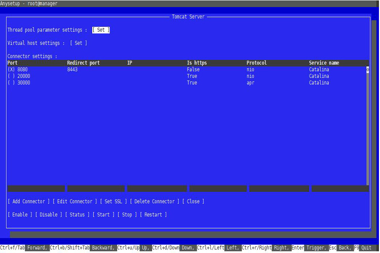Click the Is https column header

pyautogui.click(x=197, y=63)
